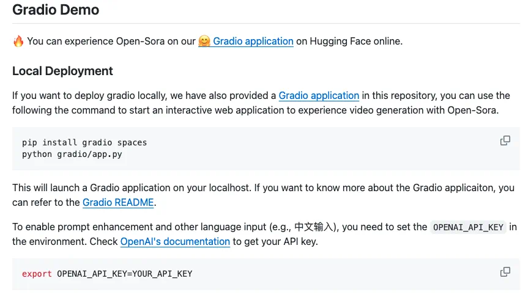Image resolution: width=531 pixels, height=295 pixels.
Task: Open the repository Gradio application link
Action: [319, 96]
